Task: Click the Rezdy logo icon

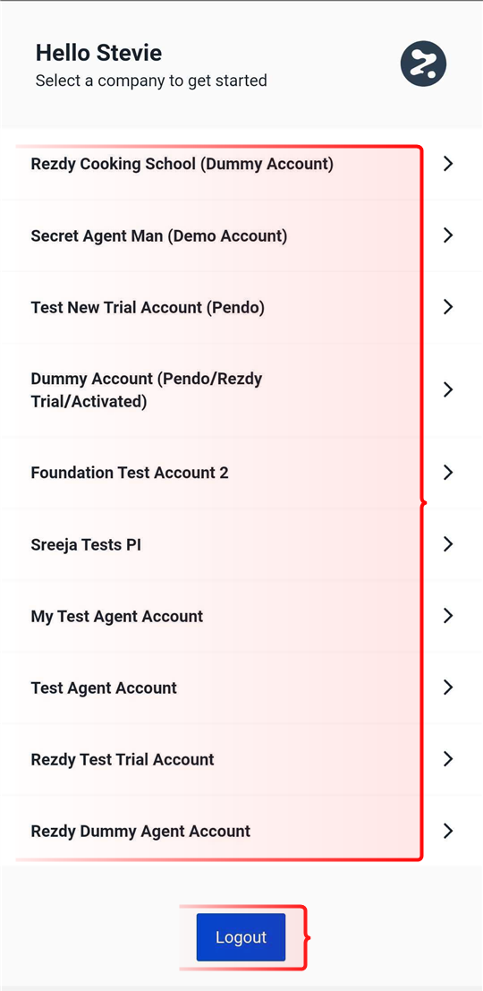Action: (x=424, y=64)
